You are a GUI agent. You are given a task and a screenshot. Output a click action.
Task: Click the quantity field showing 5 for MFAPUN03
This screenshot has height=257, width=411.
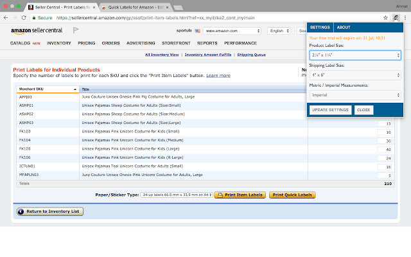pos(385,175)
